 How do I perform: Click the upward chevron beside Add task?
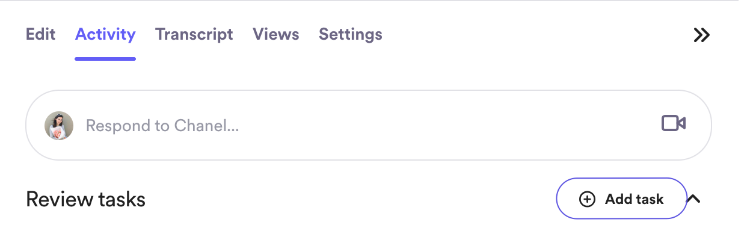point(694,199)
